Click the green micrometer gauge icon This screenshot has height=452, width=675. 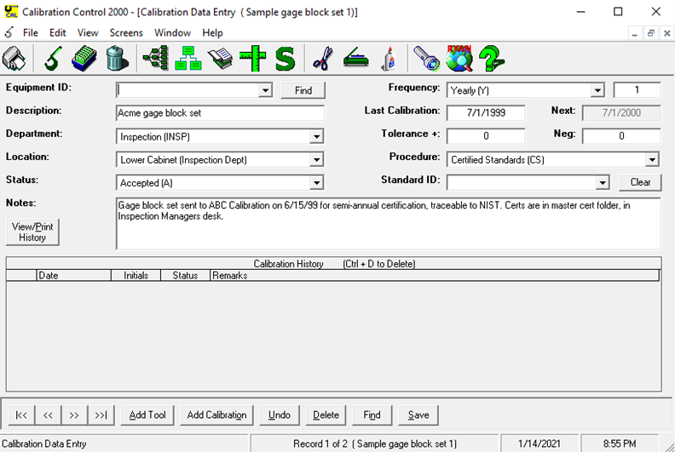(x=53, y=58)
